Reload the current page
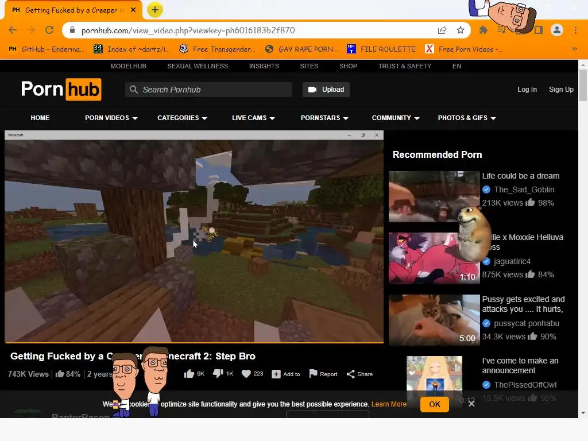Image resolution: width=588 pixels, height=441 pixels. click(x=49, y=30)
